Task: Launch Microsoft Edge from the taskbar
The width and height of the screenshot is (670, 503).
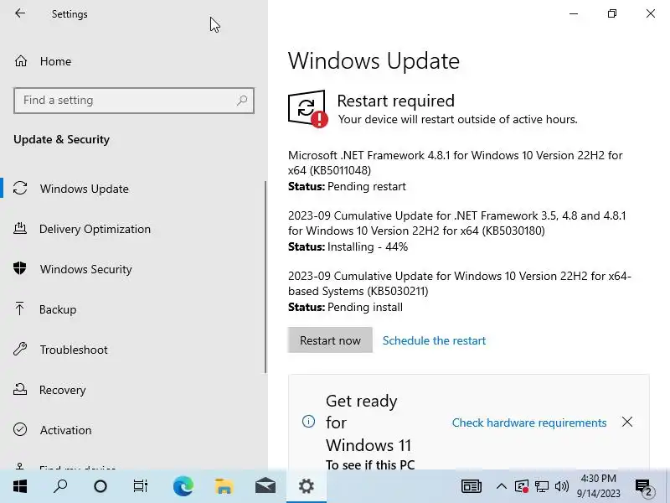Action: point(183,486)
